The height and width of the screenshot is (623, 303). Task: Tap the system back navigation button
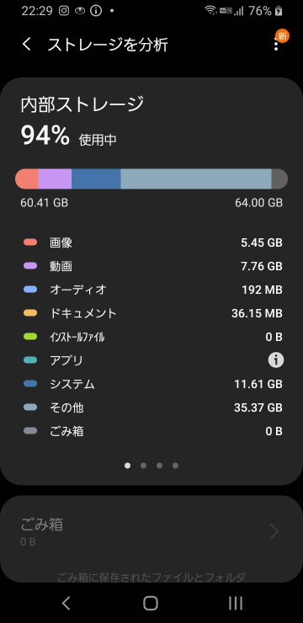click(x=66, y=603)
